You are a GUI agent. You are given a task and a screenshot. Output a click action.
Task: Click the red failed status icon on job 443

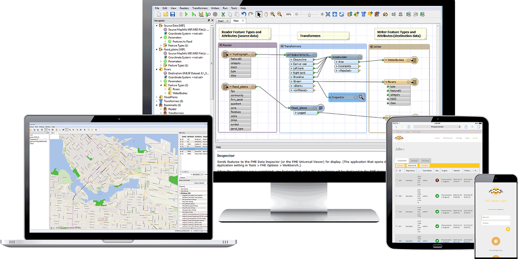coord(437,180)
